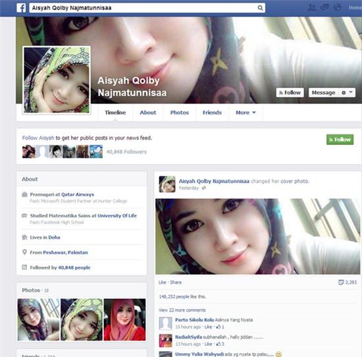Click the public globe icon beside Yesterday
Screen dimensions: 362x357
204,188
